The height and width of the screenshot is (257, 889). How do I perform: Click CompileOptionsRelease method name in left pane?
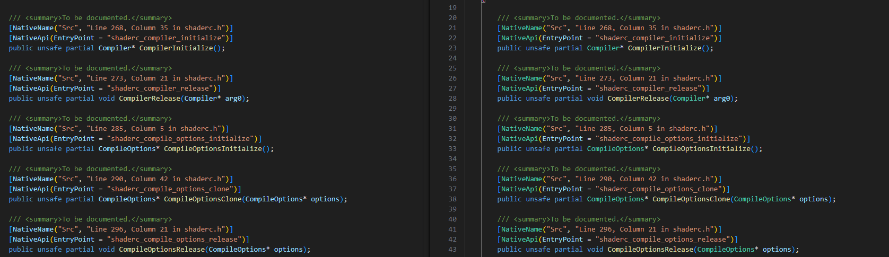click(x=162, y=250)
